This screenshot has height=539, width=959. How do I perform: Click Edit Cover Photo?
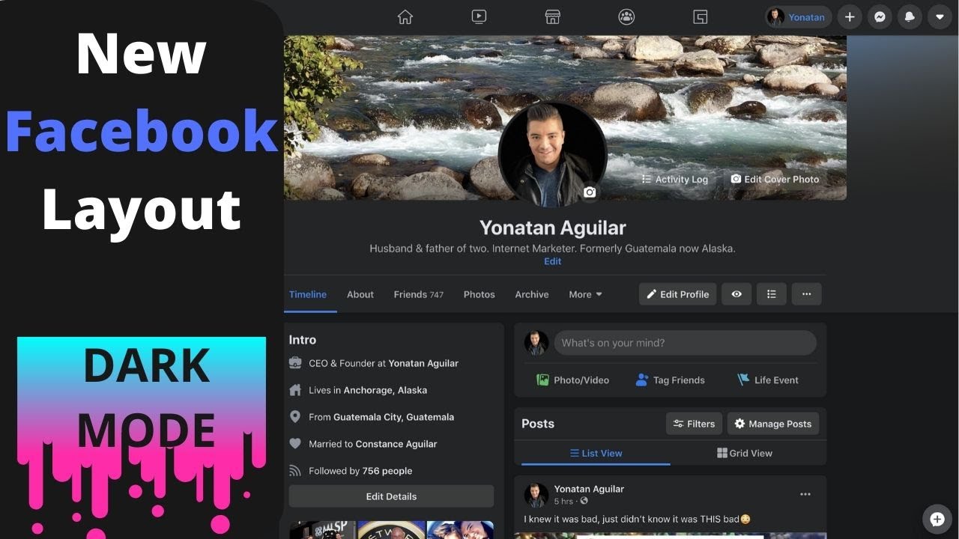pyautogui.click(x=775, y=180)
